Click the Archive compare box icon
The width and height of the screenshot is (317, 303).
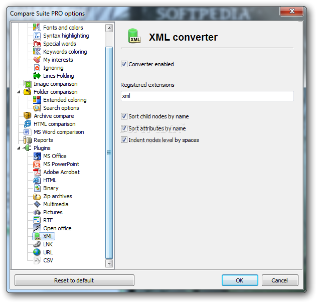click(x=27, y=116)
